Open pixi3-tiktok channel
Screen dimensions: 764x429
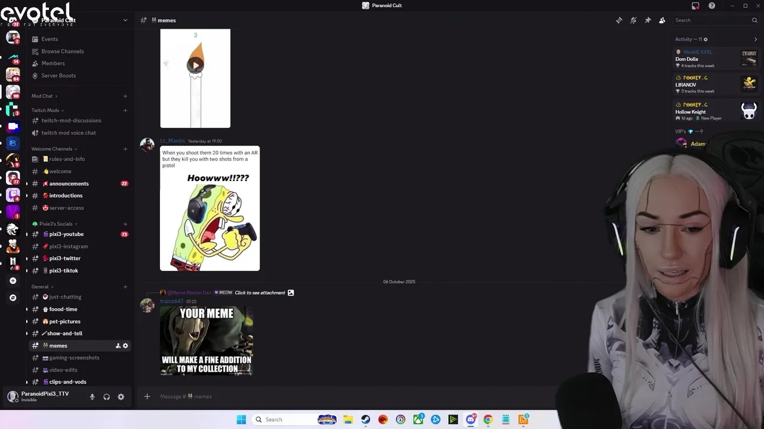[x=79, y=271]
